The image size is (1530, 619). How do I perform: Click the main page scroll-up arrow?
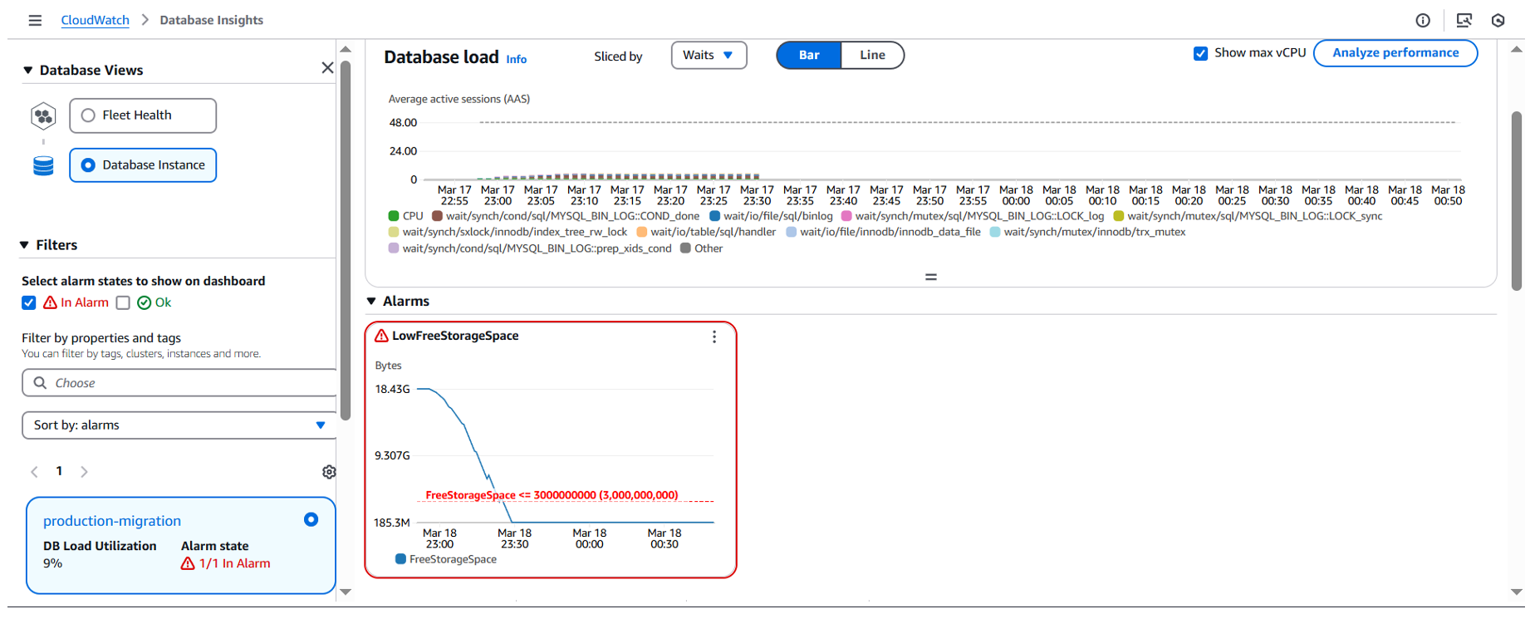[x=1517, y=50]
